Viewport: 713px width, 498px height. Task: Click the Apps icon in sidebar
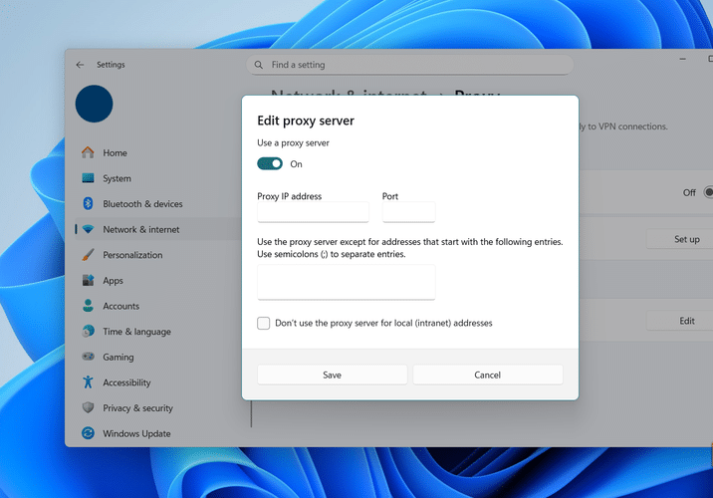(x=88, y=280)
